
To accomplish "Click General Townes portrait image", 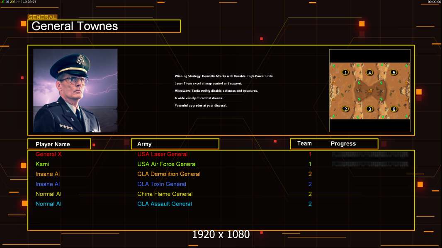I will 75,91.
